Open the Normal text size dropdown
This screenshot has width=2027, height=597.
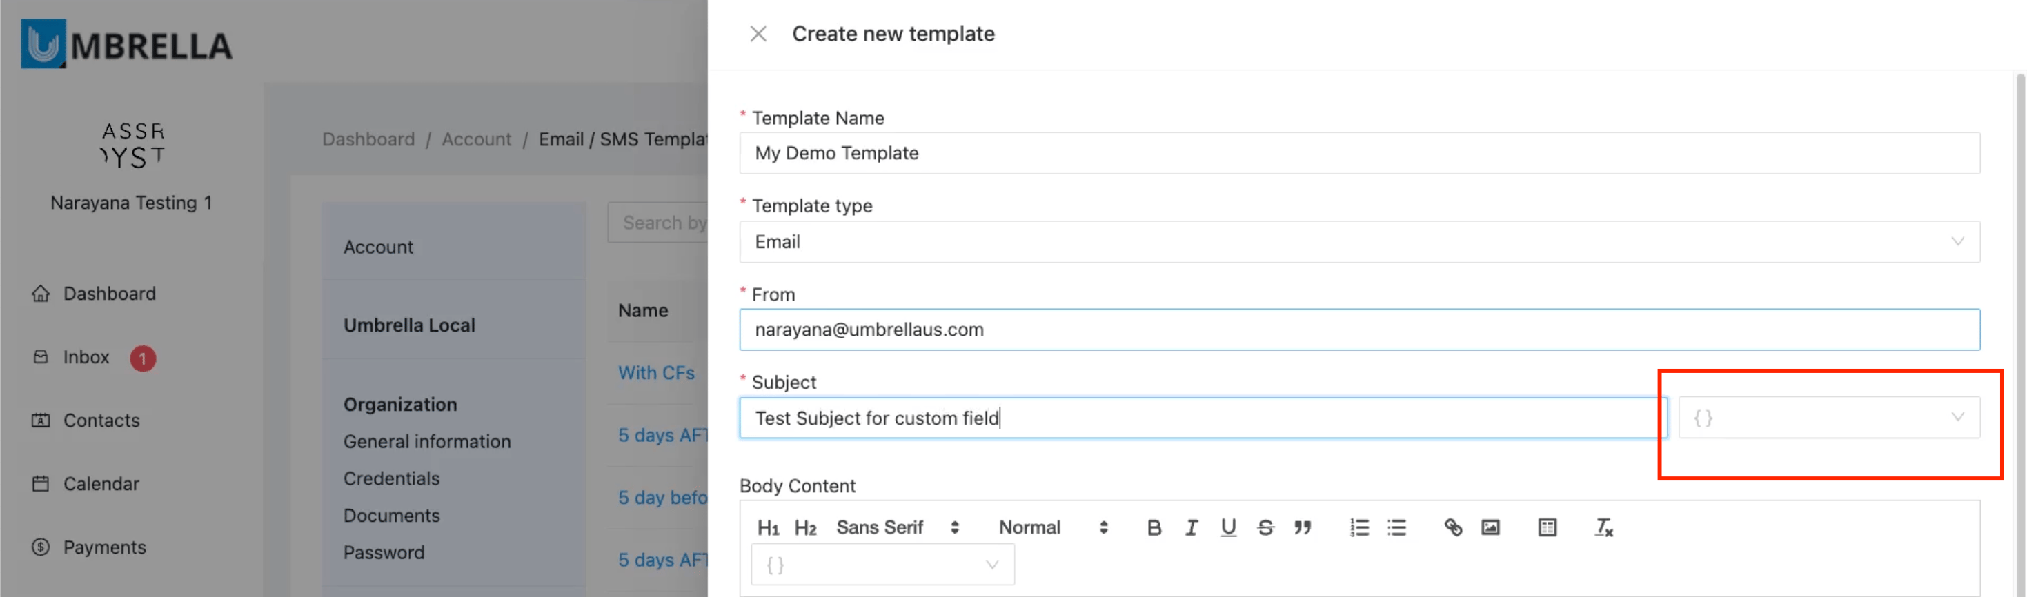1053,528
